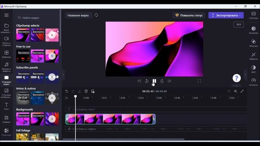Open Stock images sidebar tab
The height and width of the screenshot is (146, 260).
pos(6,93)
